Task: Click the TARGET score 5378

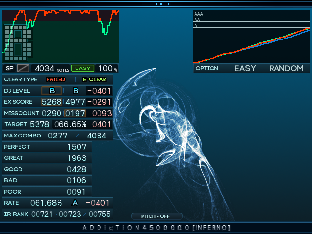Action: pos(39,125)
